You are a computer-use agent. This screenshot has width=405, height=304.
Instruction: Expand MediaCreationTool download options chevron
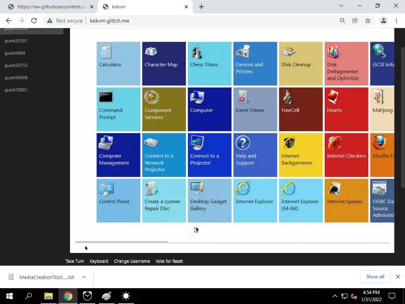pyautogui.click(x=84, y=277)
